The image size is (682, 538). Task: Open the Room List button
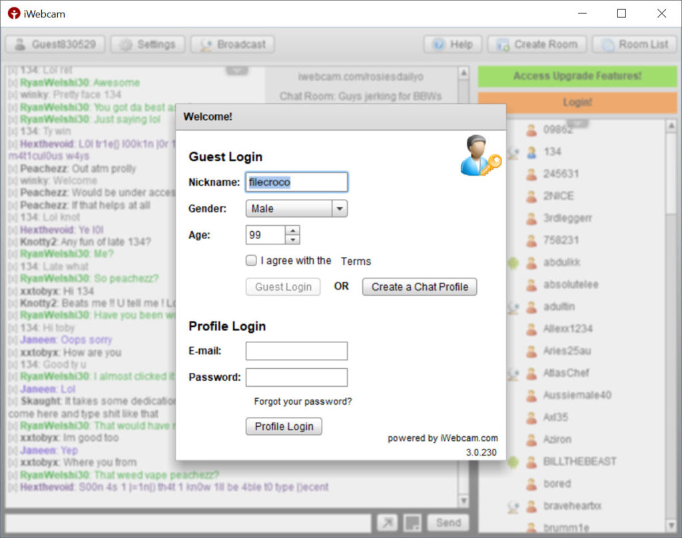coord(635,45)
